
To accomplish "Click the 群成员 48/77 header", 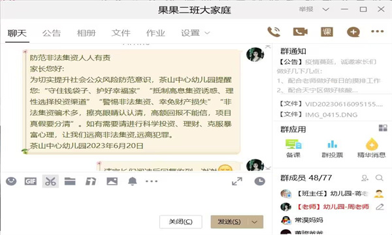I will click(306, 178).
